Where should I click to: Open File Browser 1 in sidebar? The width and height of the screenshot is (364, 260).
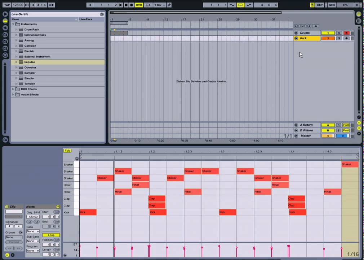tap(5, 35)
